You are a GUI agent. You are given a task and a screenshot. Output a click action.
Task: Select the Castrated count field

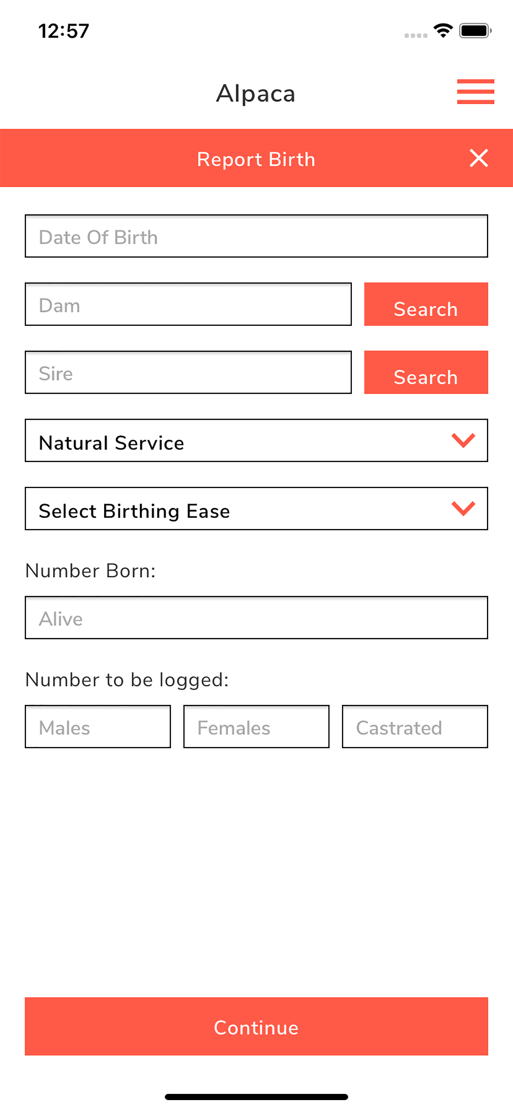point(415,726)
